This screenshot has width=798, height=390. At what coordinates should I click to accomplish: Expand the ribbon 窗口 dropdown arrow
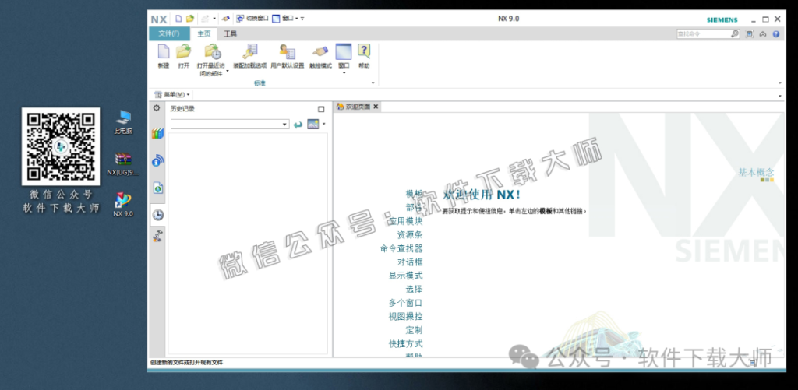pyautogui.click(x=344, y=72)
